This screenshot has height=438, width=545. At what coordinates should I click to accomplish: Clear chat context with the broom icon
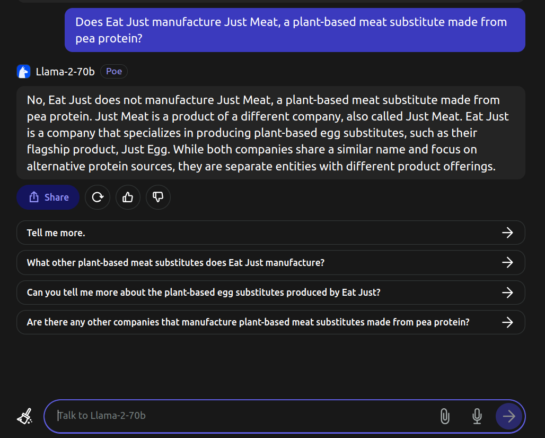(x=25, y=416)
